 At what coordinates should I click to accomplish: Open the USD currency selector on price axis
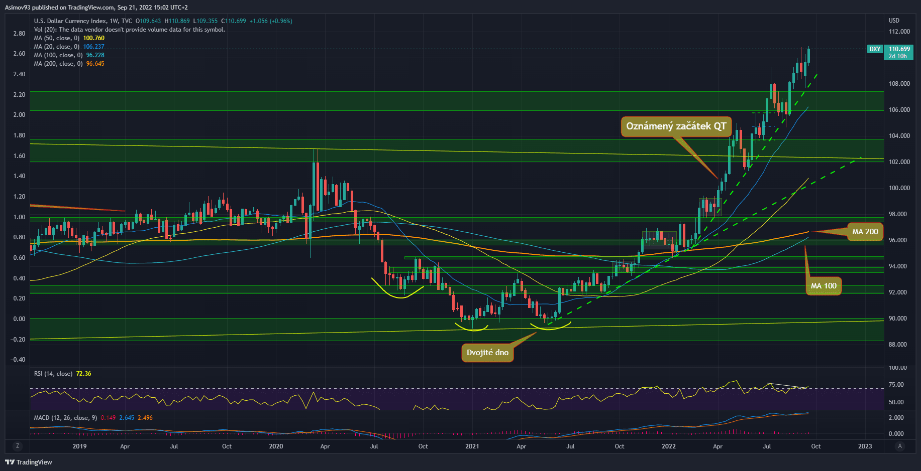[894, 21]
